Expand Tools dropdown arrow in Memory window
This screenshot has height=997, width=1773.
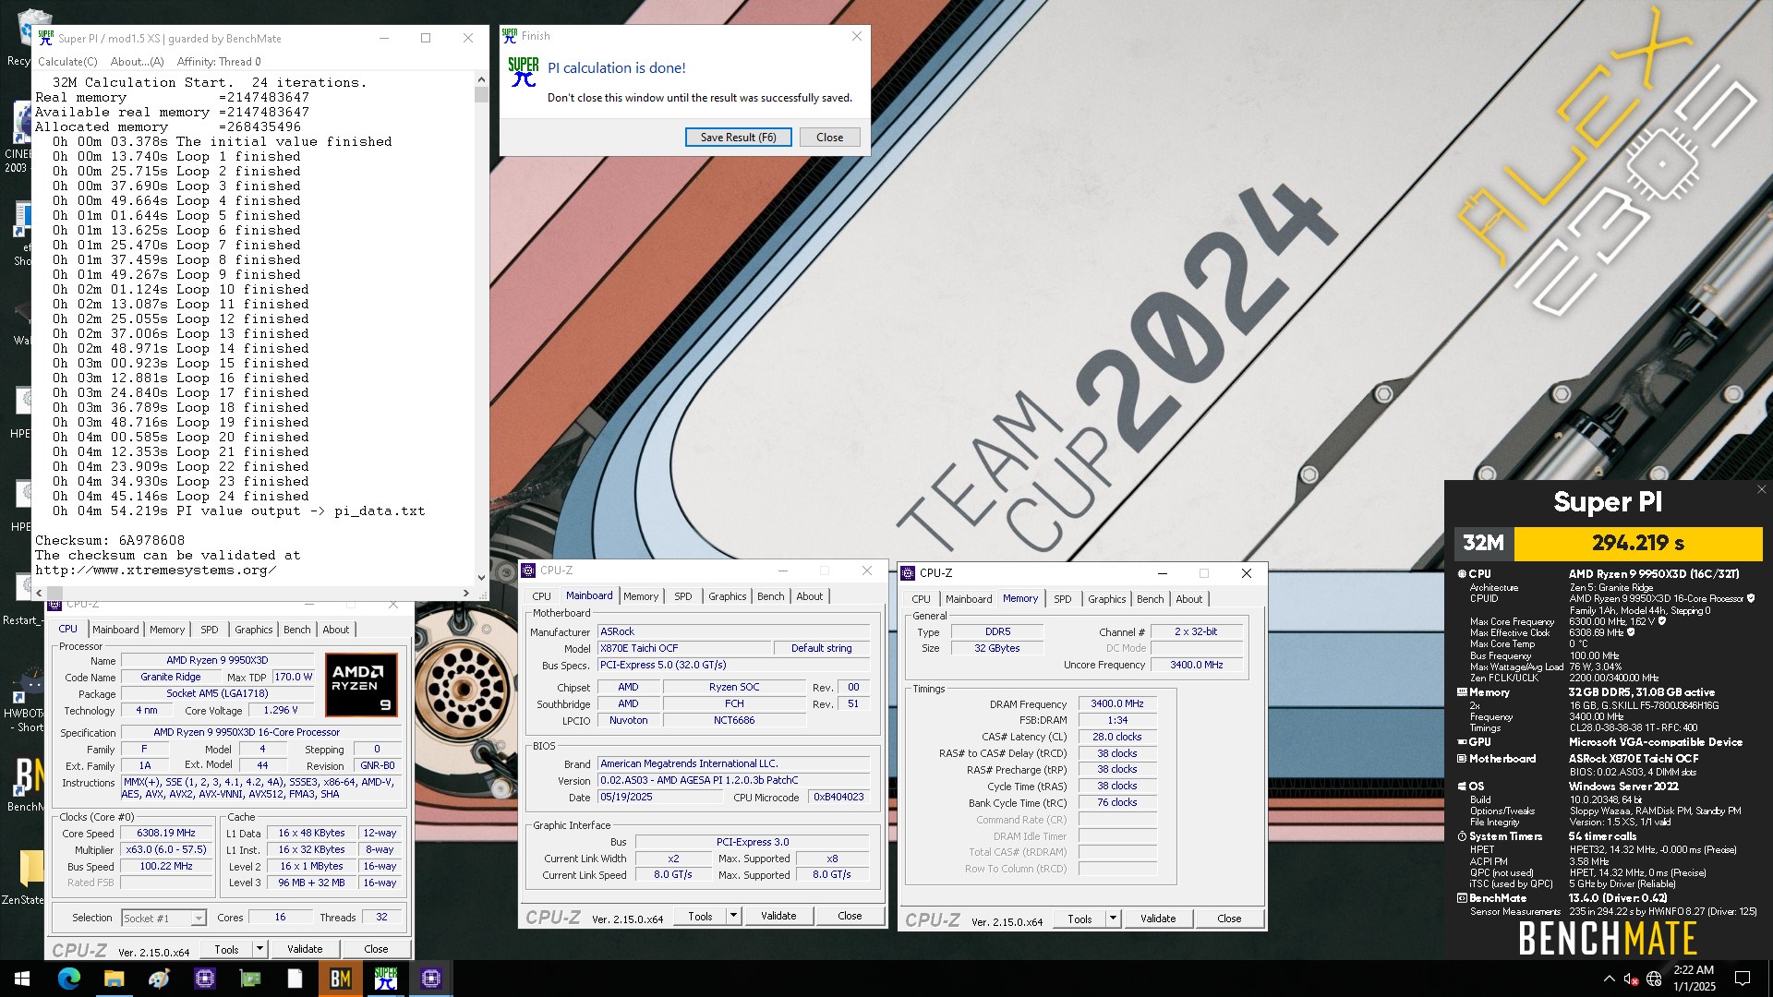(x=1113, y=919)
